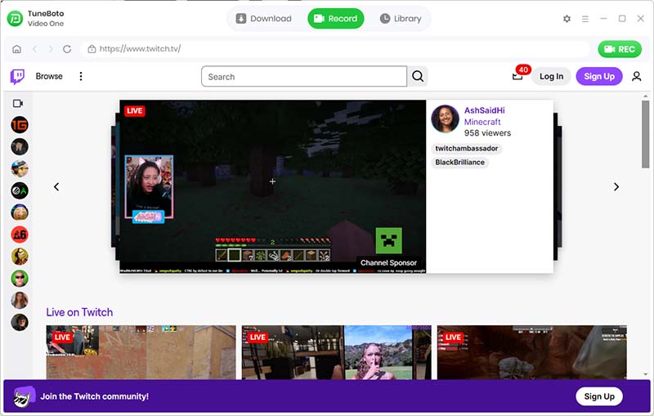Switch to the Download tab
Viewport: 654px width, 416px height.
263,18
